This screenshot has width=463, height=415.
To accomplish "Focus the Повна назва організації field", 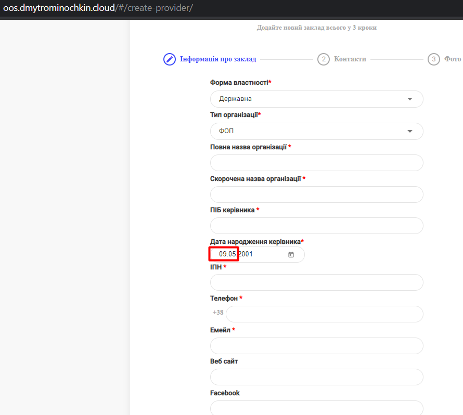I will 316,163.
